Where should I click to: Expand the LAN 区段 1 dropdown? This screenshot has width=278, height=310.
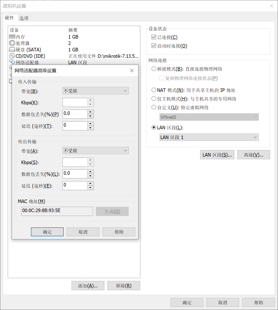[x=209, y=137]
